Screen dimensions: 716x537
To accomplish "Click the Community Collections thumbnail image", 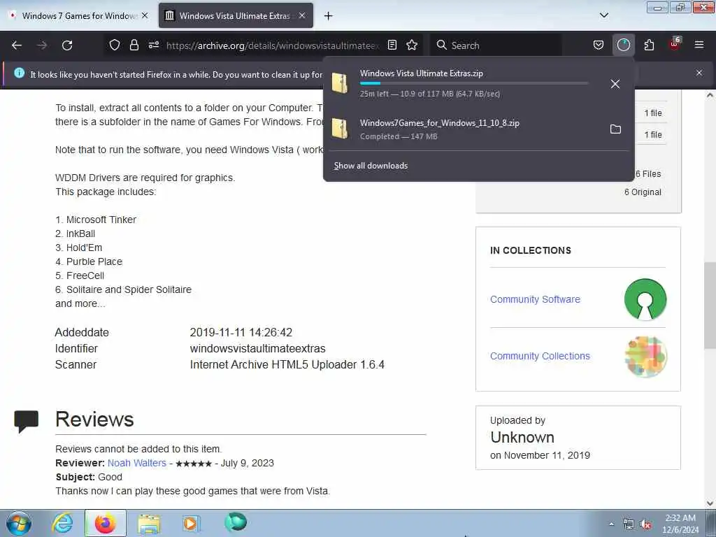I will (645, 356).
